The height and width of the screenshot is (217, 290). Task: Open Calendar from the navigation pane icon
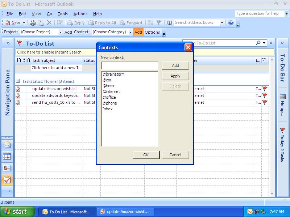[x=7, y=156]
